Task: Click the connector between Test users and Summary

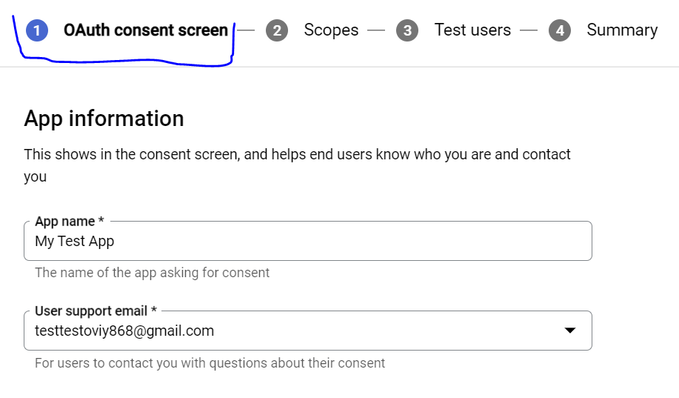Action: coord(529,30)
